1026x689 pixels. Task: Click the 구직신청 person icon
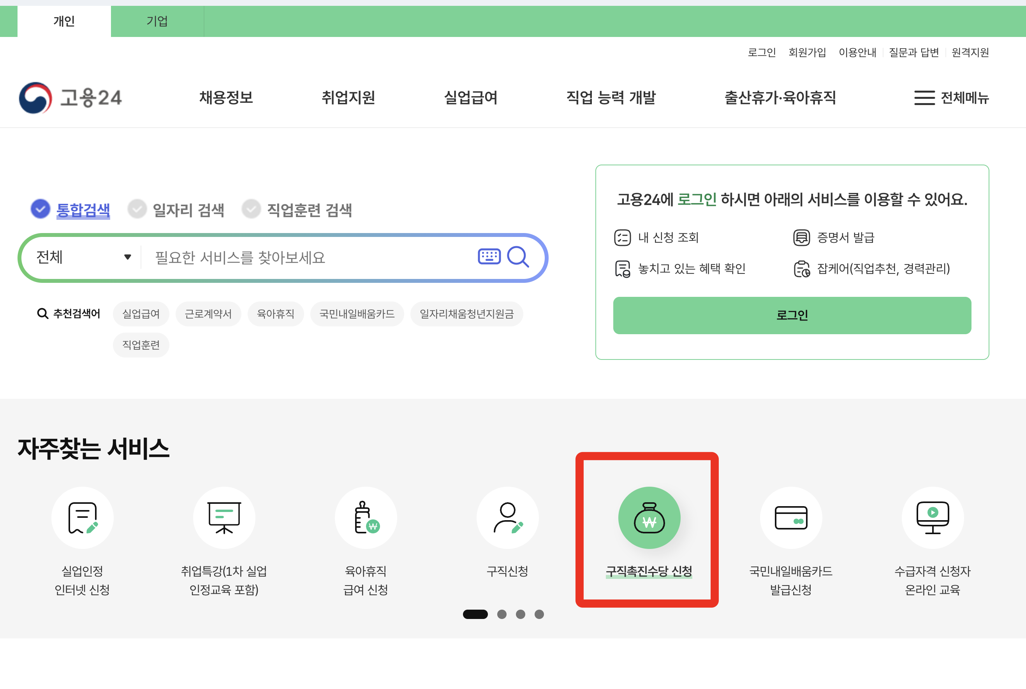pyautogui.click(x=507, y=518)
